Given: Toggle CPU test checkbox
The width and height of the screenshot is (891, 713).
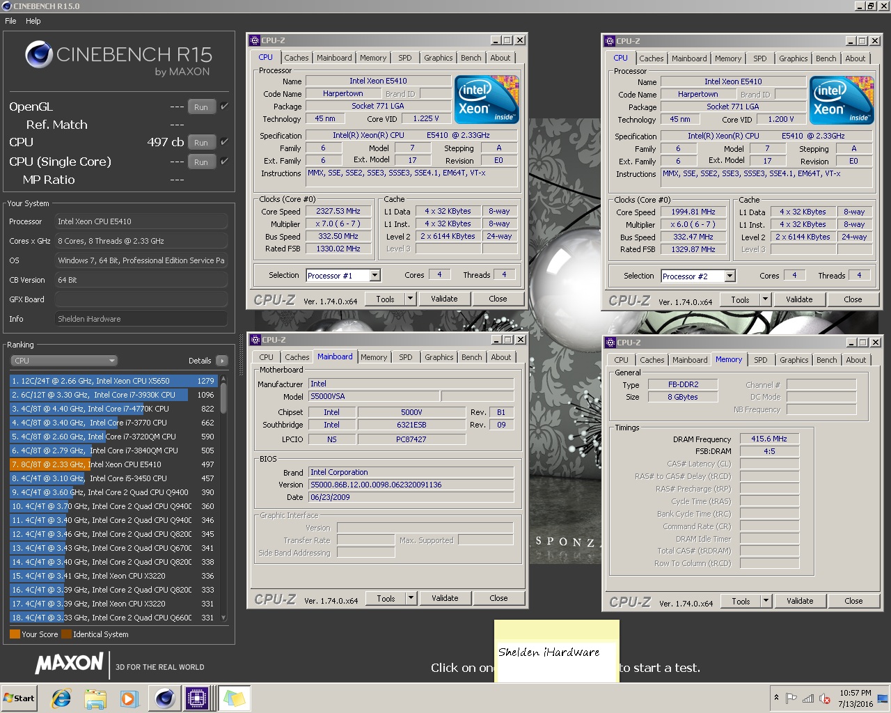Looking at the screenshot, I should click(x=224, y=142).
